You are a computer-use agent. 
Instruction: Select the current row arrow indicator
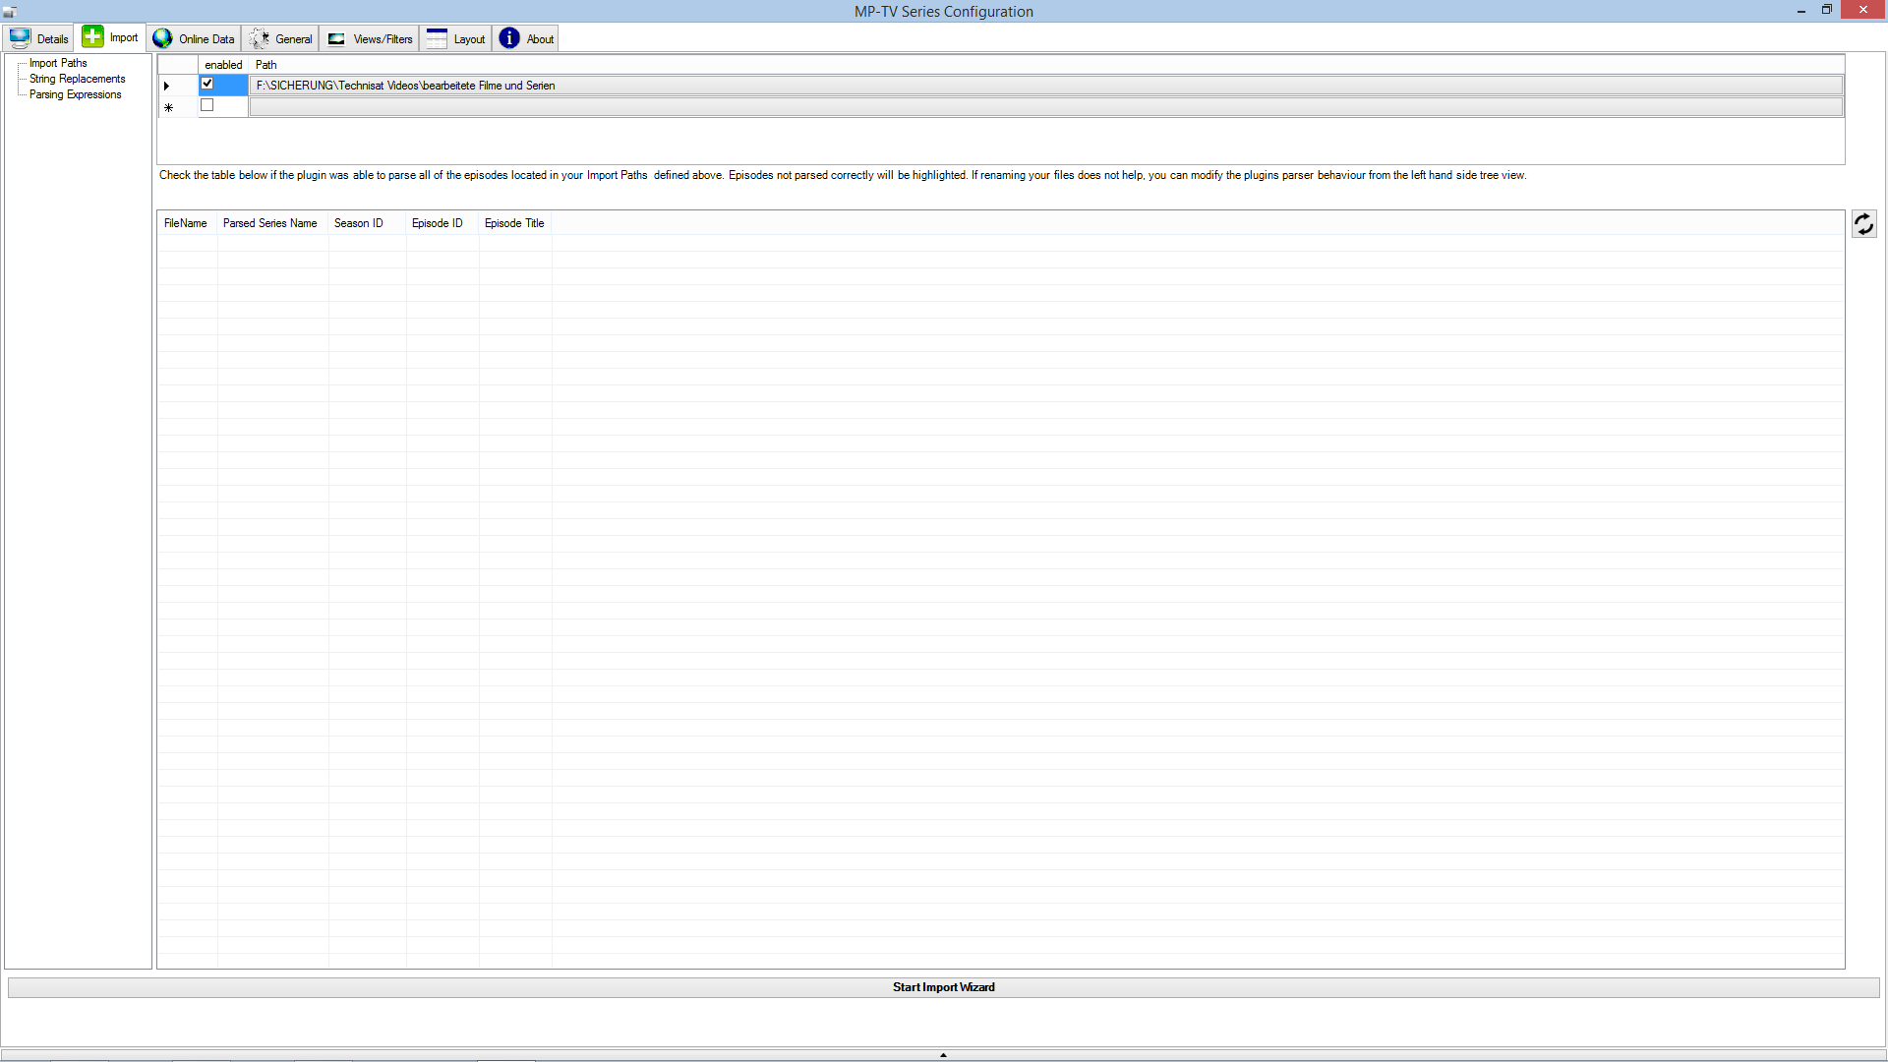point(167,86)
